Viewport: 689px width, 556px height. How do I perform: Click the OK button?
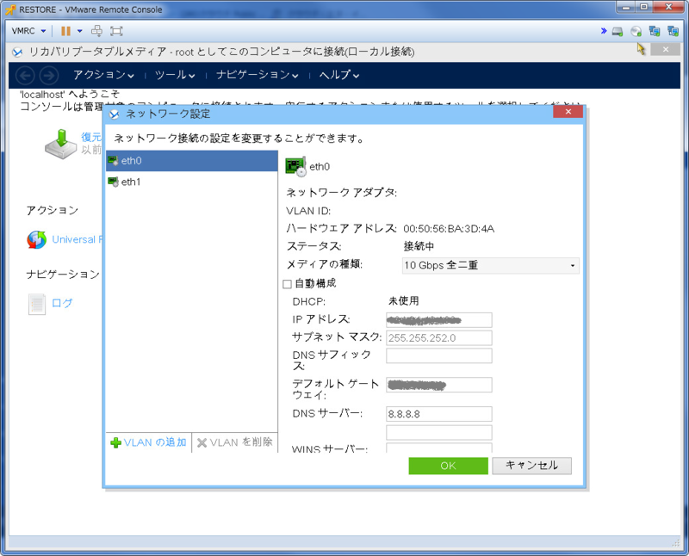coord(448,466)
